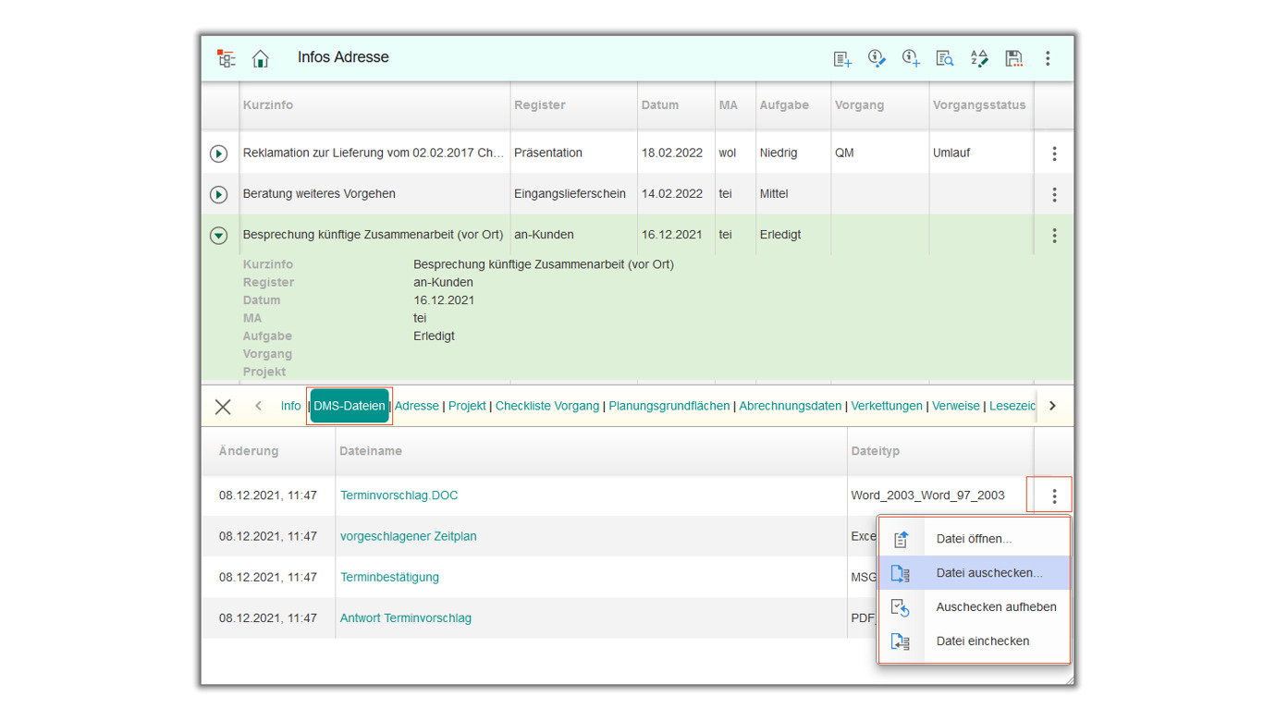Open the header three-dot overflow menu
This screenshot has width=1276, height=721.
coord(1048,58)
